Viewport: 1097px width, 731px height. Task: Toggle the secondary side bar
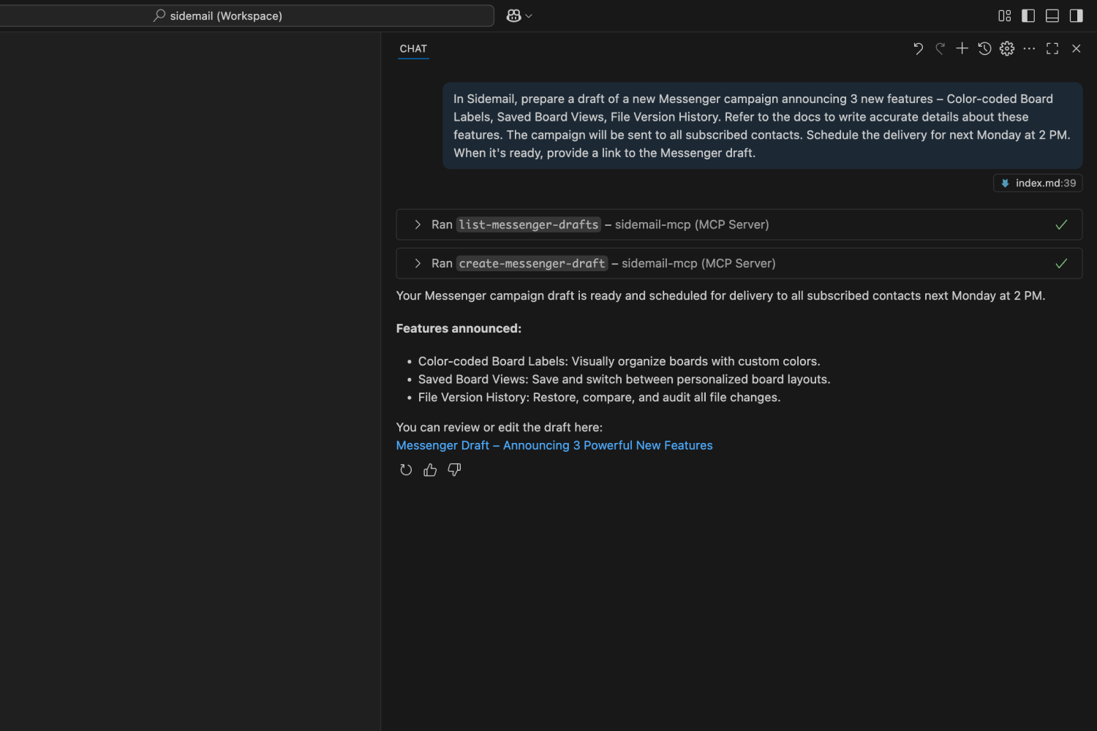(1076, 15)
